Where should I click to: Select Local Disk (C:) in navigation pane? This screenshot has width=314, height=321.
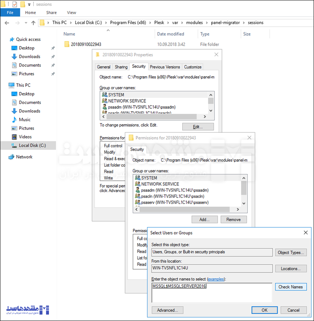tap(33, 145)
